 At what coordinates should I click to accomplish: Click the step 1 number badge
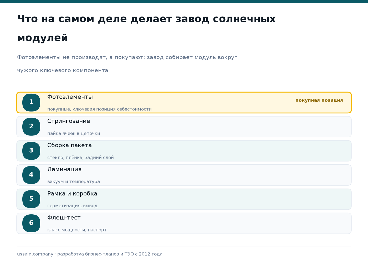31,103
